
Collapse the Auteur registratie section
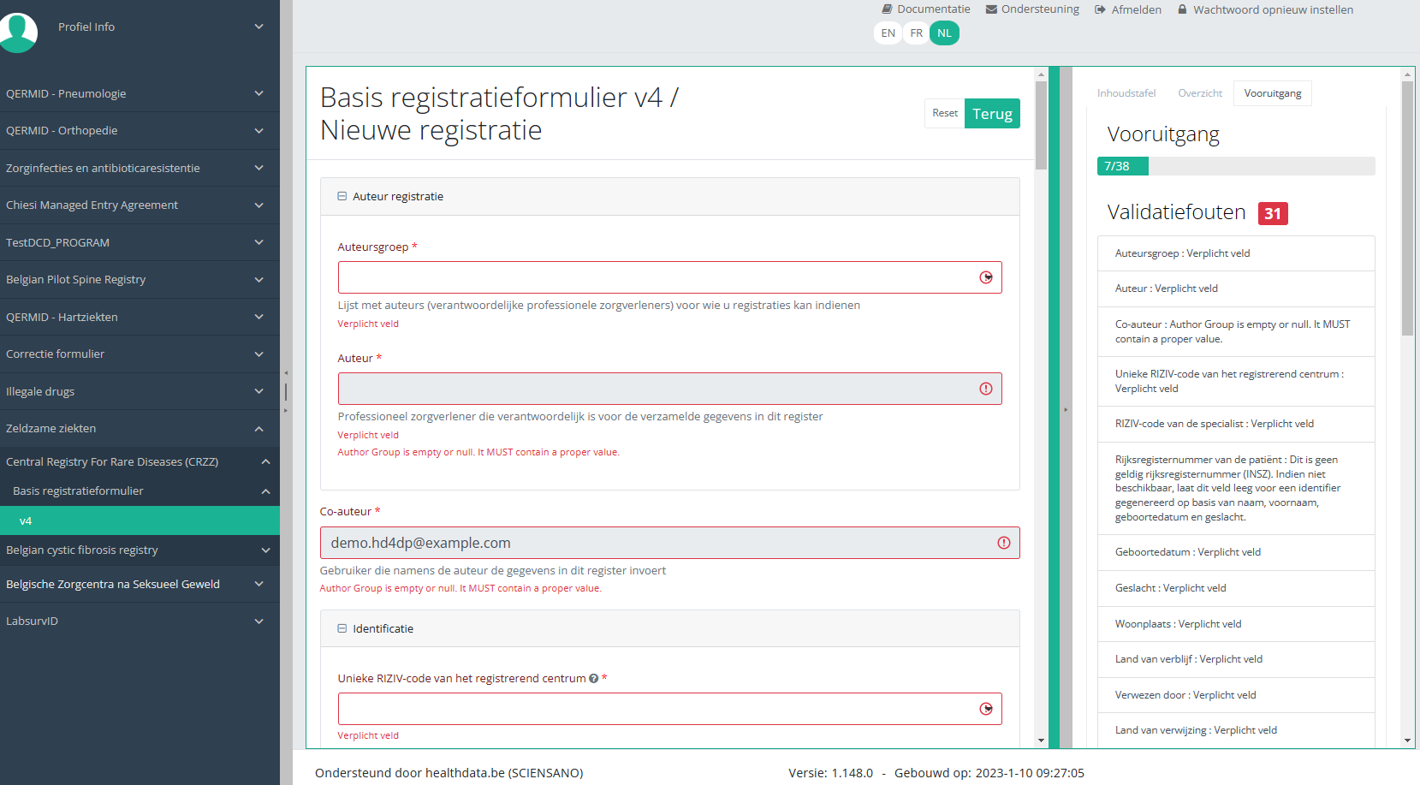tap(342, 196)
